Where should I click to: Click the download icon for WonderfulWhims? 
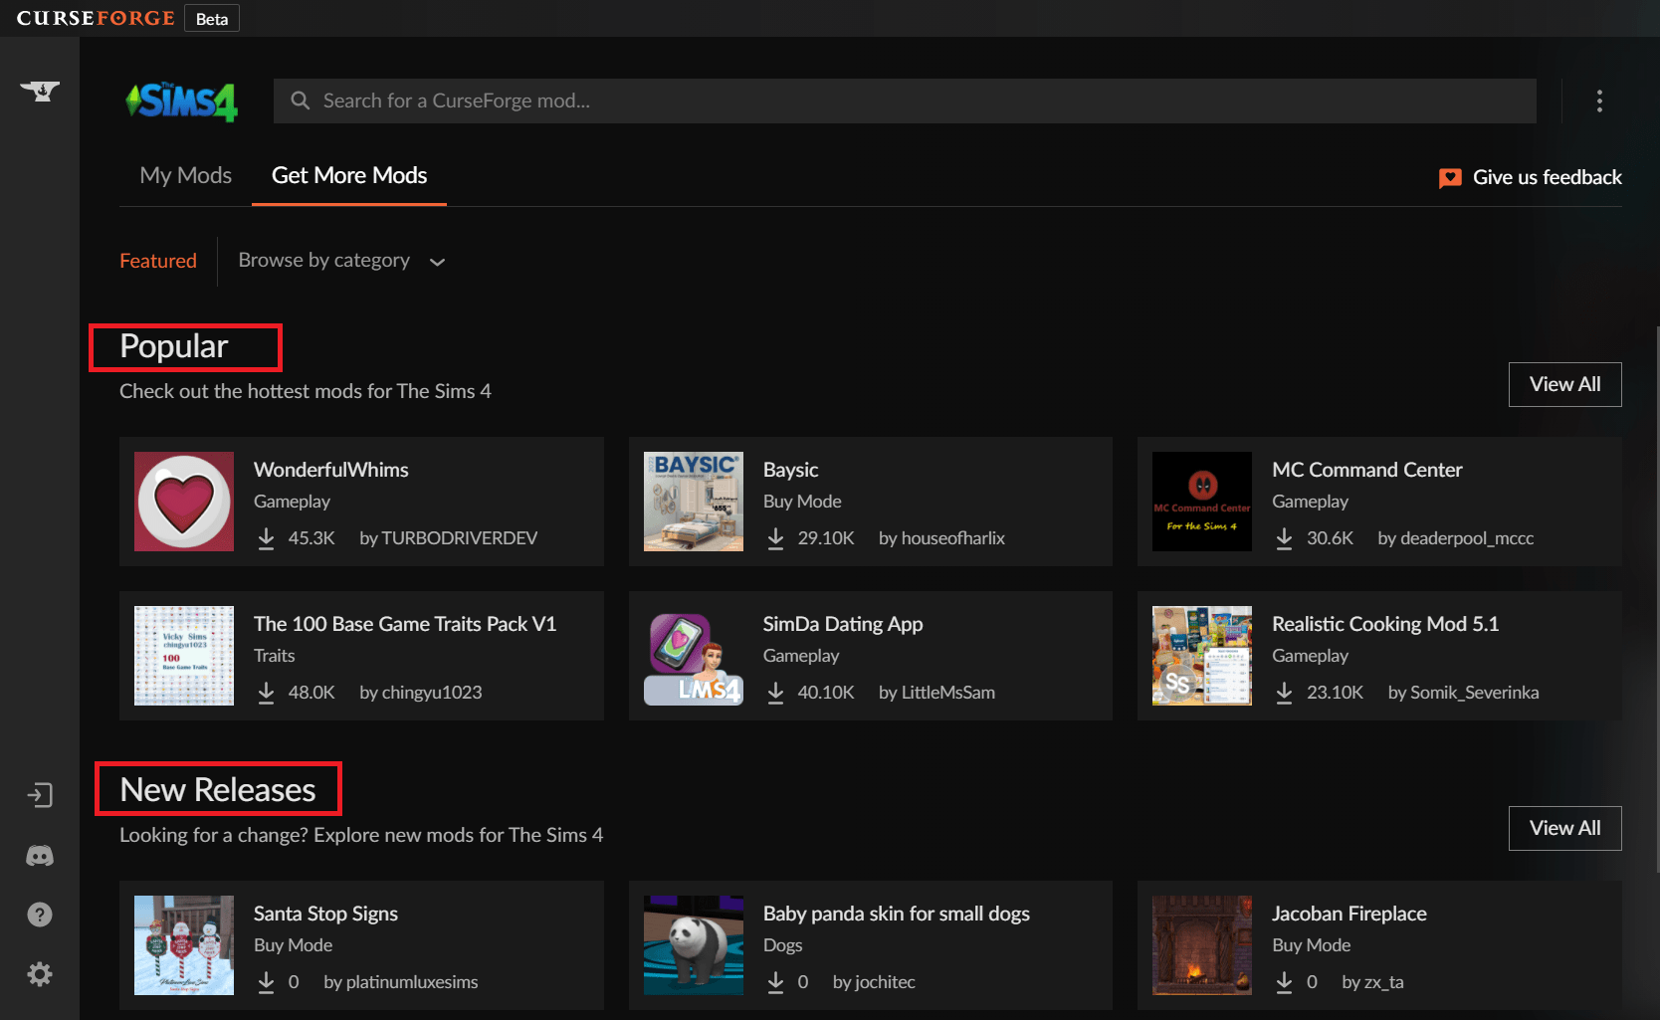[266, 538]
